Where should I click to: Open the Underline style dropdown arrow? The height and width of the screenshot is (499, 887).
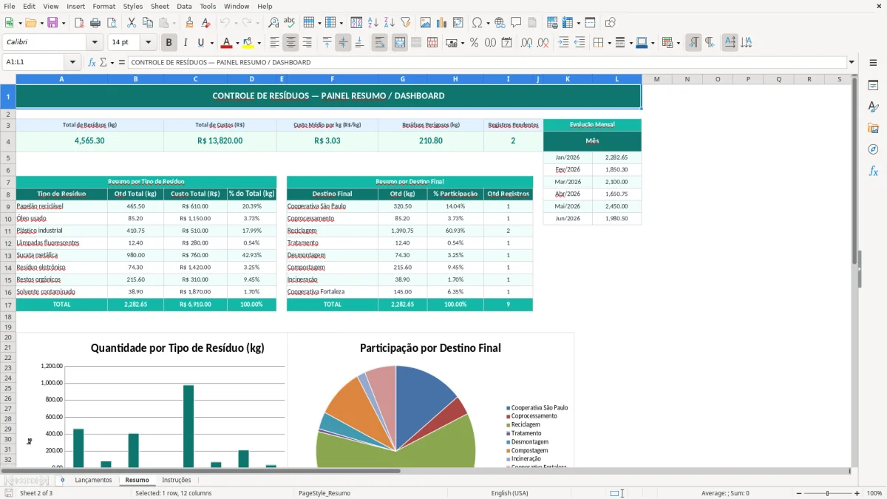[x=211, y=43]
